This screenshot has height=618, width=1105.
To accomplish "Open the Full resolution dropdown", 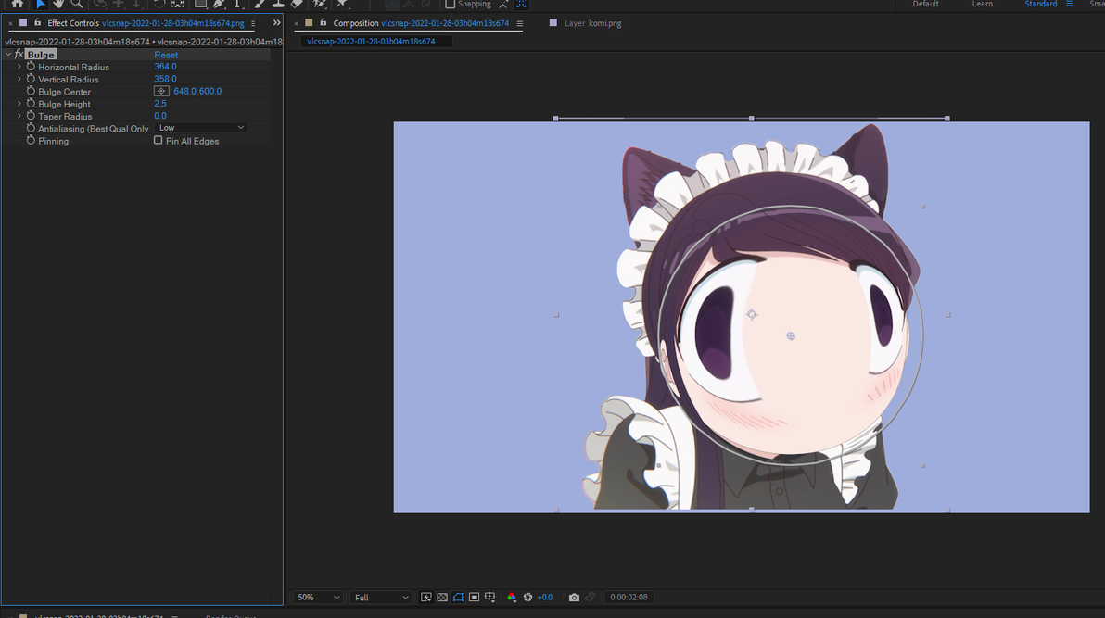I will pos(381,597).
